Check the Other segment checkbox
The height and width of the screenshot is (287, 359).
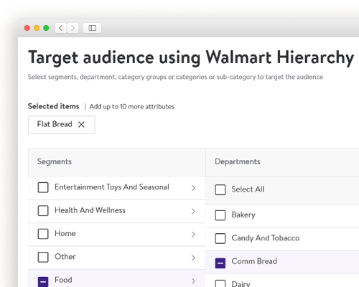click(x=43, y=257)
